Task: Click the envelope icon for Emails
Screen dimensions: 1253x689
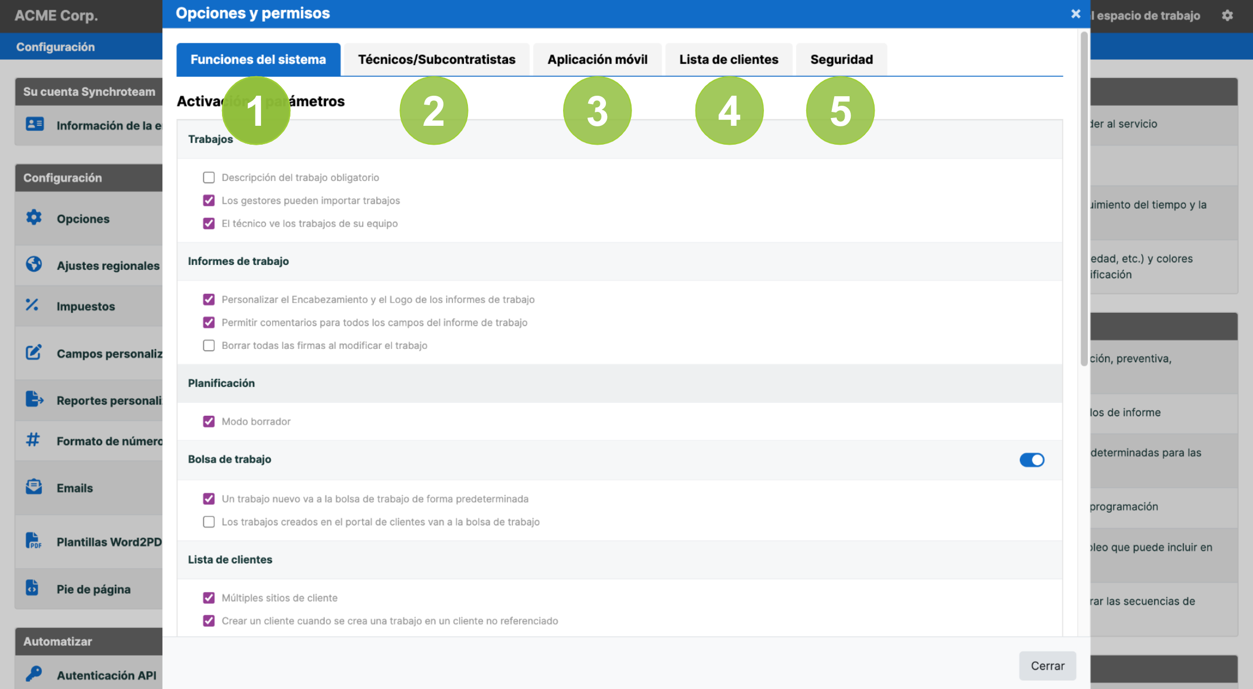Action: tap(34, 486)
